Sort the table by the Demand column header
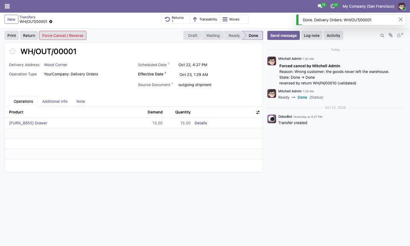The image size is (410, 246). click(x=155, y=112)
